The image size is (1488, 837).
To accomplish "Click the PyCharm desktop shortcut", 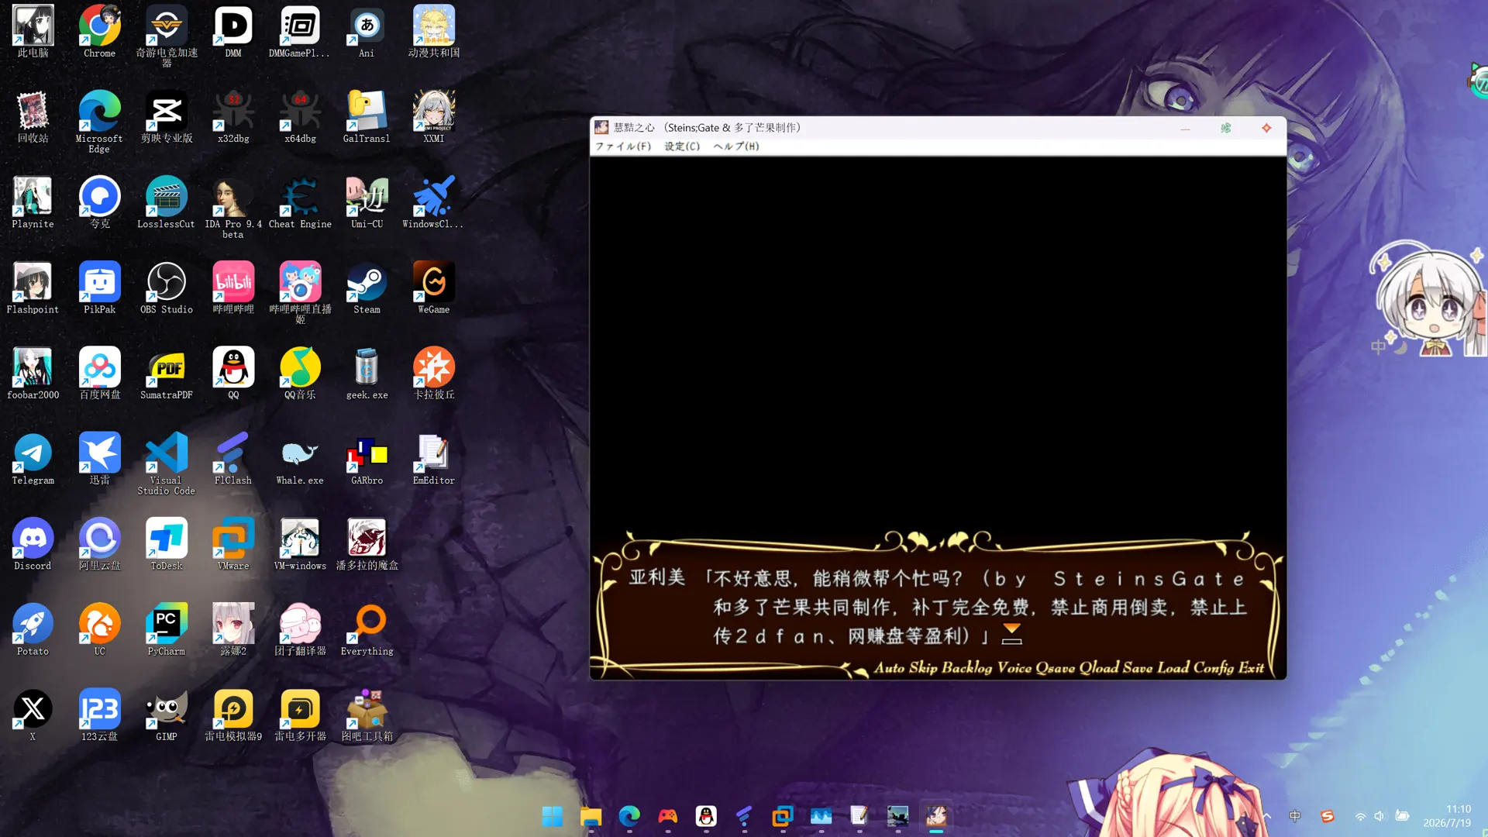I will (x=167, y=630).
